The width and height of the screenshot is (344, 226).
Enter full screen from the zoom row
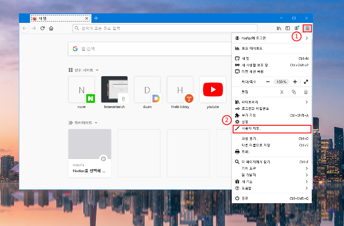306,81
